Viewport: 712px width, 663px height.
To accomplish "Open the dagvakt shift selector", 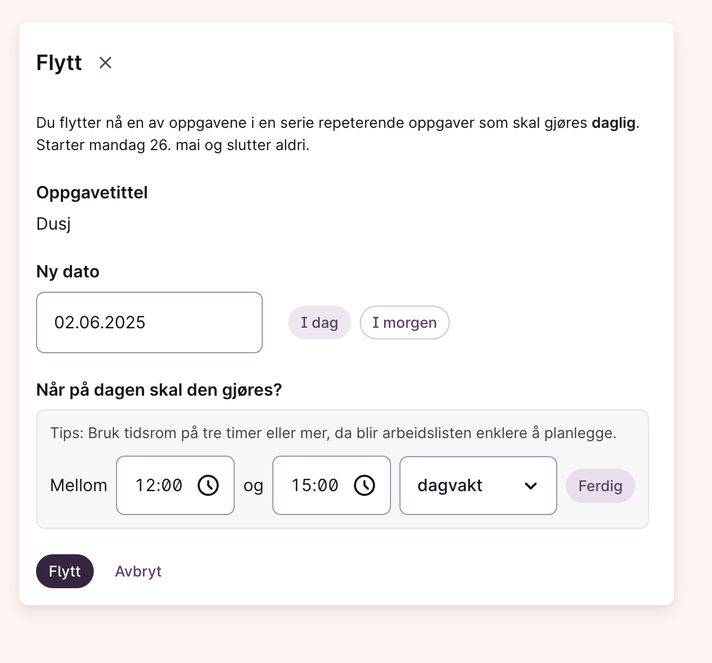I will pos(478,485).
